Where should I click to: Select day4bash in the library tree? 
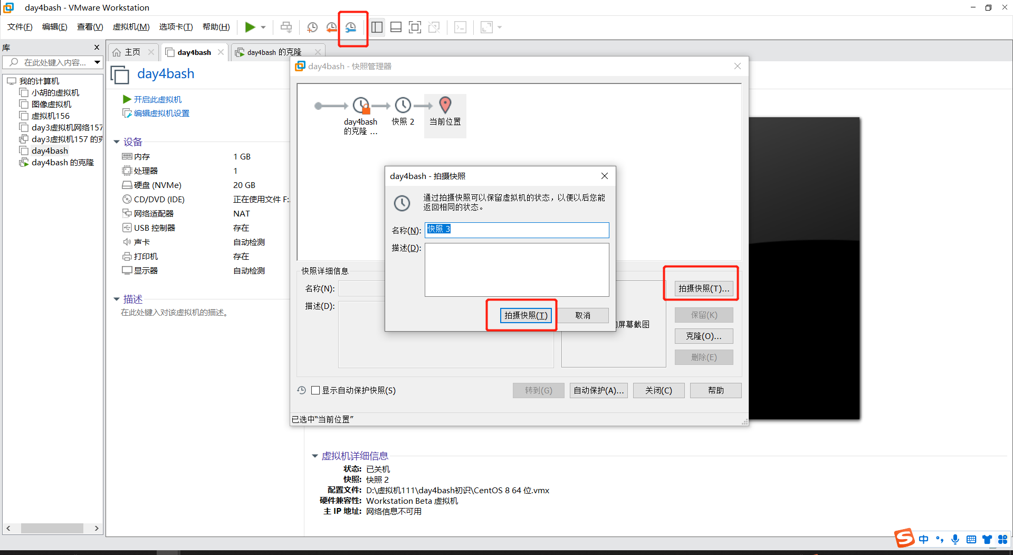tap(50, 150)
